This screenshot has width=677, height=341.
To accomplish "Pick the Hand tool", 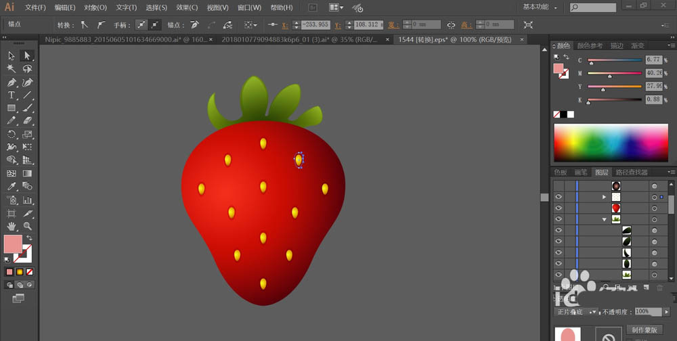I will click(12, 226).
